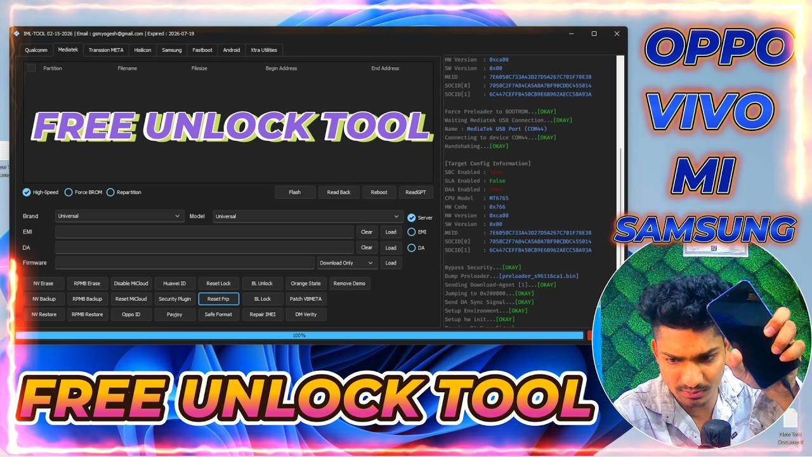This screenshot has width=812, height=457.
Task: Expand the Brand dropdown
Action: (x=120, y=216)
